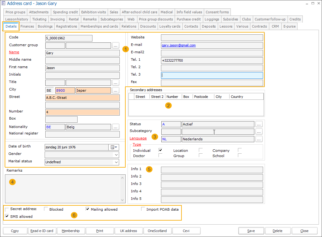Enable the Secret address checkbox
322x237 pixels.
pos(7,209)
